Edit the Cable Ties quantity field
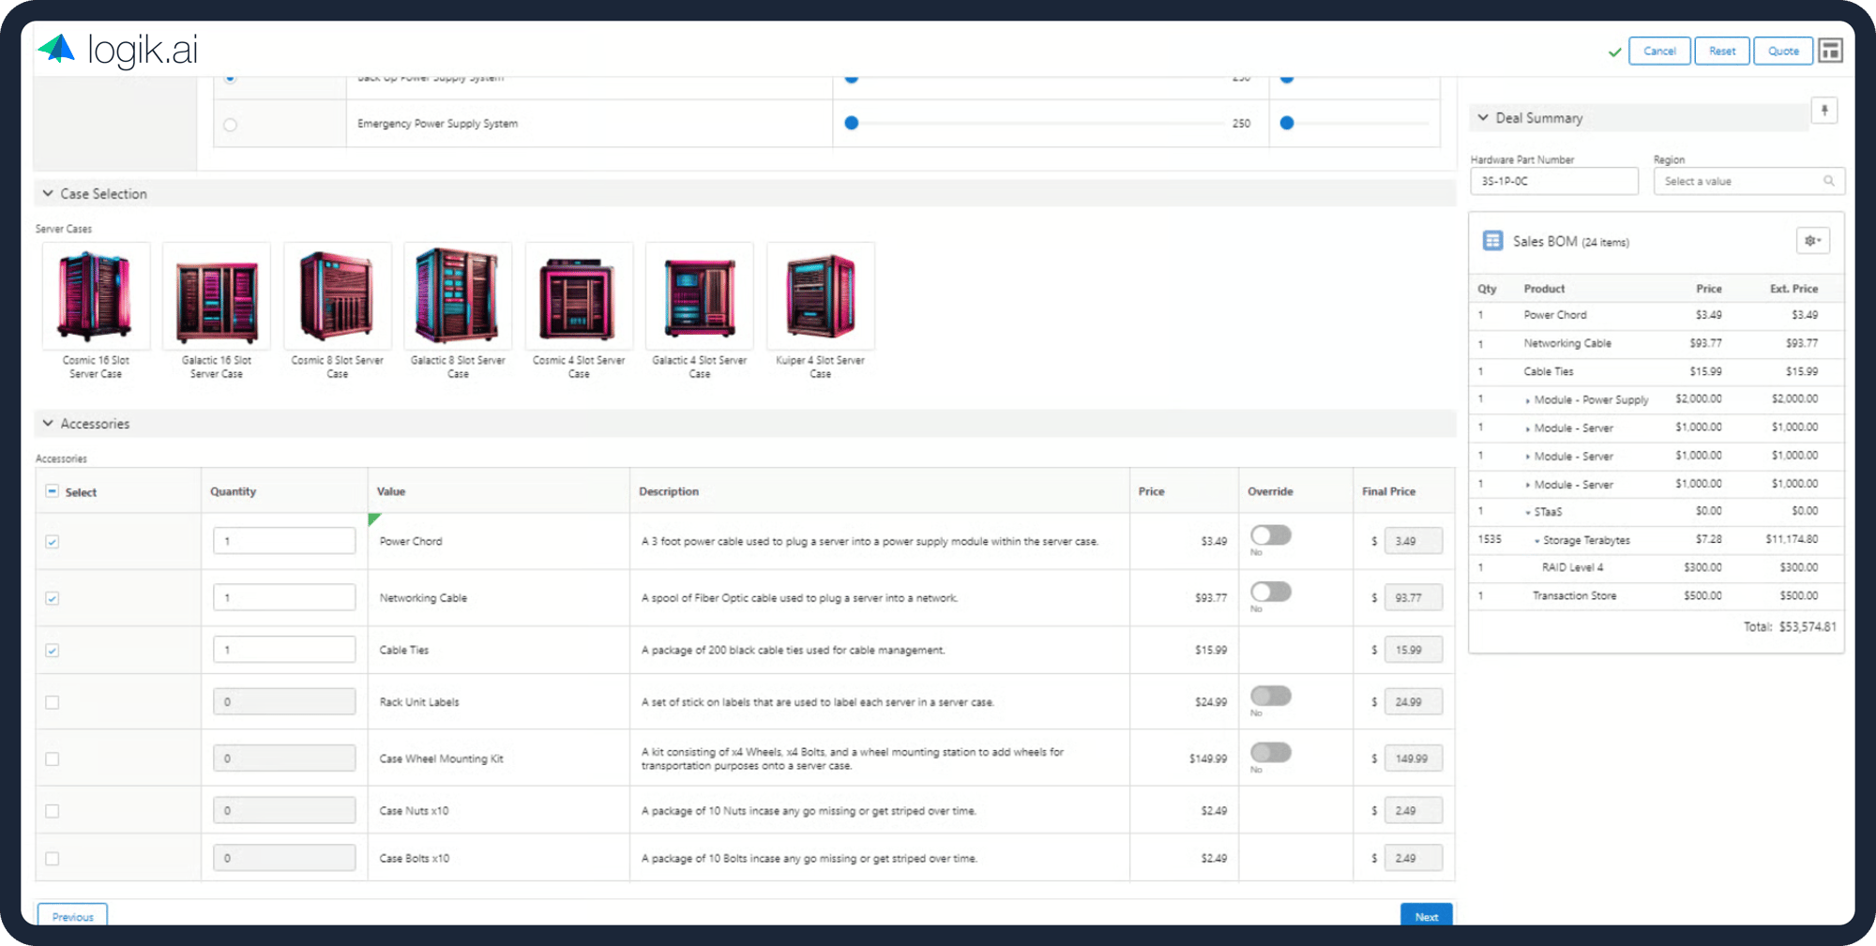Screen dimensions: 1876x946 (284, 650)
